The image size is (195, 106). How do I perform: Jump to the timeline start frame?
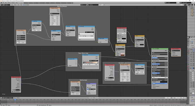90,98
